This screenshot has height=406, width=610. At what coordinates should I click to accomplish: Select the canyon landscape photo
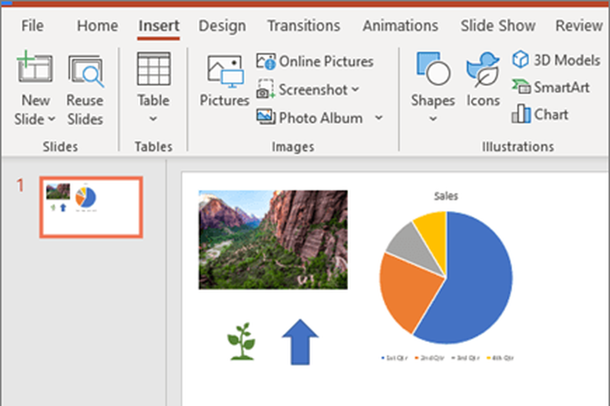click(273, 240)
